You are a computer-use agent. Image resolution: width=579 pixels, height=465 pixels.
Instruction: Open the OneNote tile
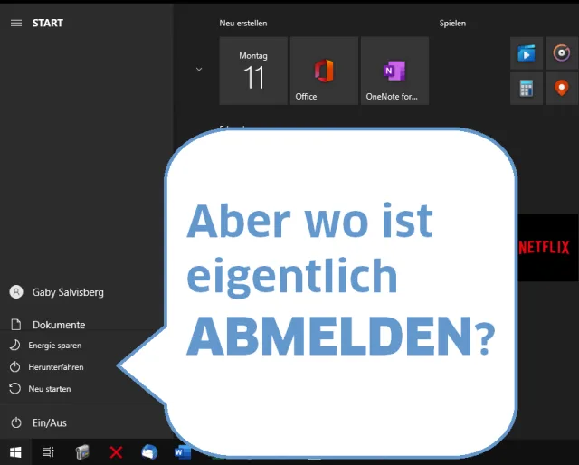point(394,71)
